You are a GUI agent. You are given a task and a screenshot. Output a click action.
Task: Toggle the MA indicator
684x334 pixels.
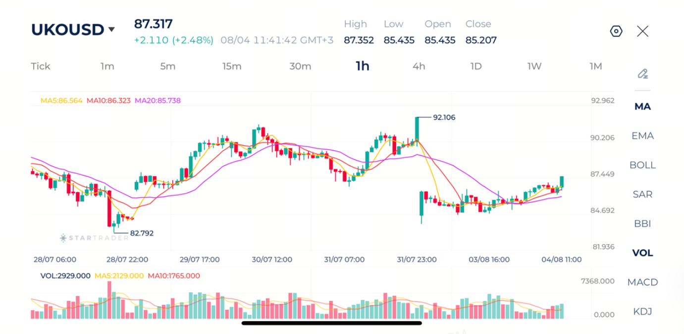pyautogui.click(x=642, y=106)
